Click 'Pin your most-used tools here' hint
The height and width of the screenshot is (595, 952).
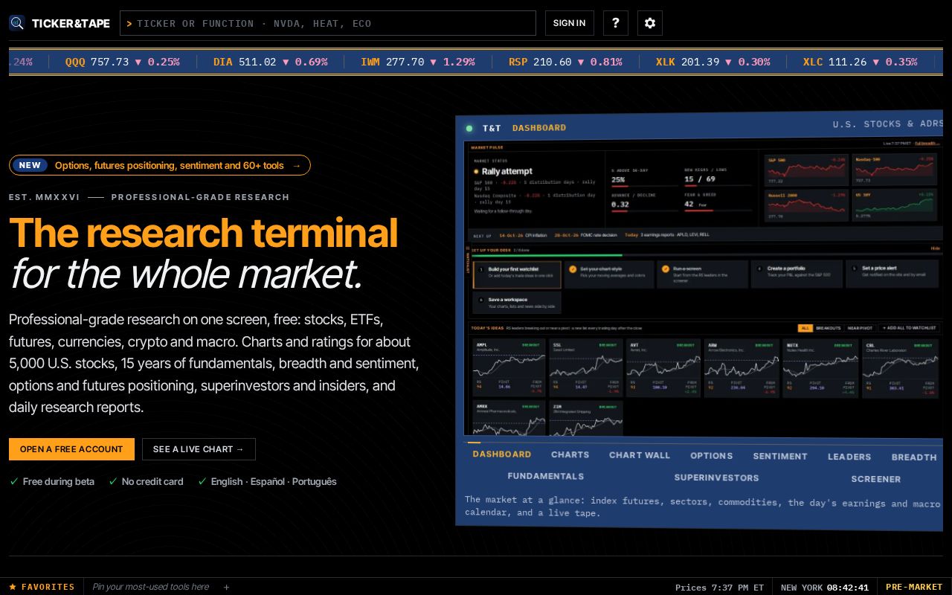tap(151, 587)
